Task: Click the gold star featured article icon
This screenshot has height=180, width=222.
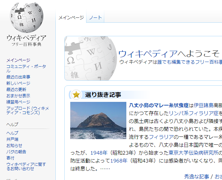Action: 76,95
